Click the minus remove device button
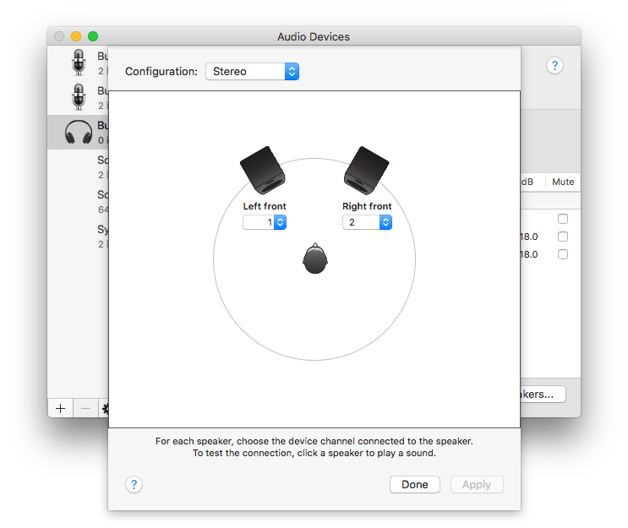Screen dimensions: 628x528 85,408
